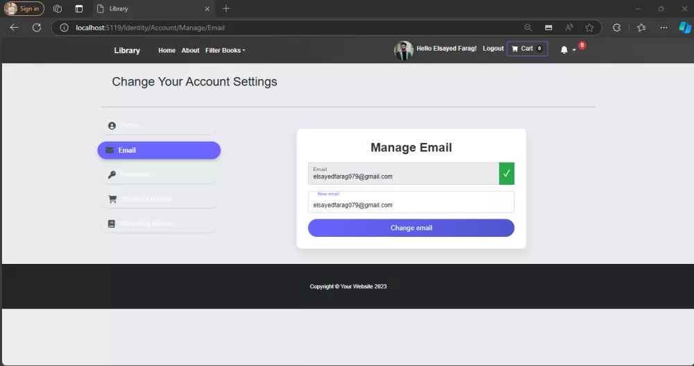Open the profile tab with person icon

(x=160, y=126)
